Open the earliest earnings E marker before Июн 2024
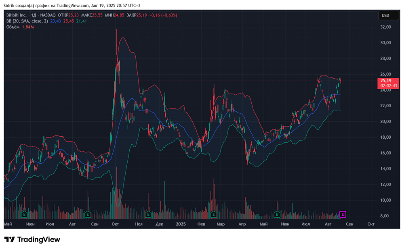The height and width of the screenshot is (250, 404). [24, 214]
